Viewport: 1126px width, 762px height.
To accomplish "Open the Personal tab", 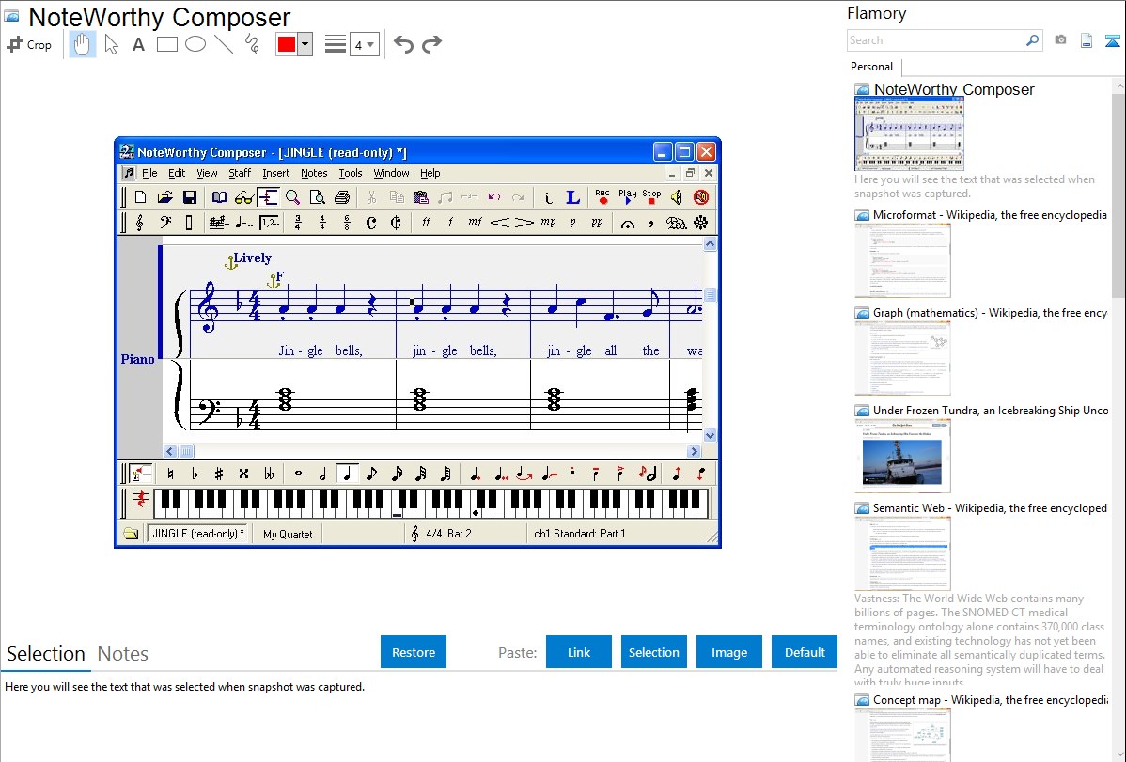I will click(x=871, y=67).
